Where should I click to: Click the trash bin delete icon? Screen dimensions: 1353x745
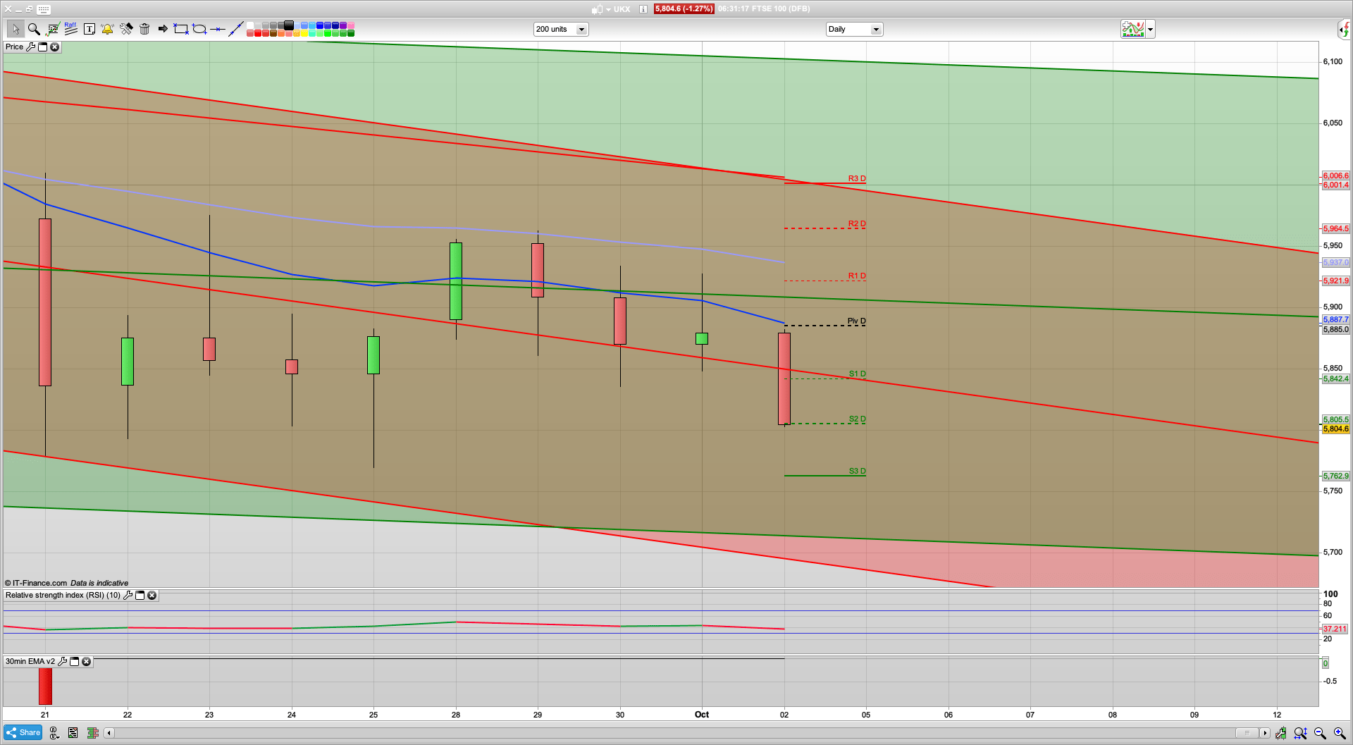(144, 29)
